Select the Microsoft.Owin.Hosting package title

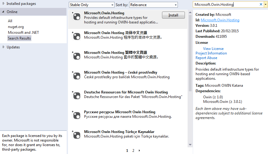point(104,13)
